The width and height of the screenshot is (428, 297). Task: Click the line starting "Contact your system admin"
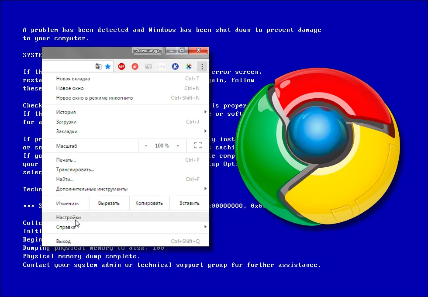[172, 265]
